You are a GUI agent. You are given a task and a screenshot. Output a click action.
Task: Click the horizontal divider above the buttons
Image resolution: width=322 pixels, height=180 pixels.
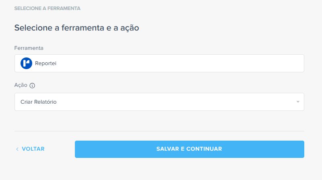(159, 131)
